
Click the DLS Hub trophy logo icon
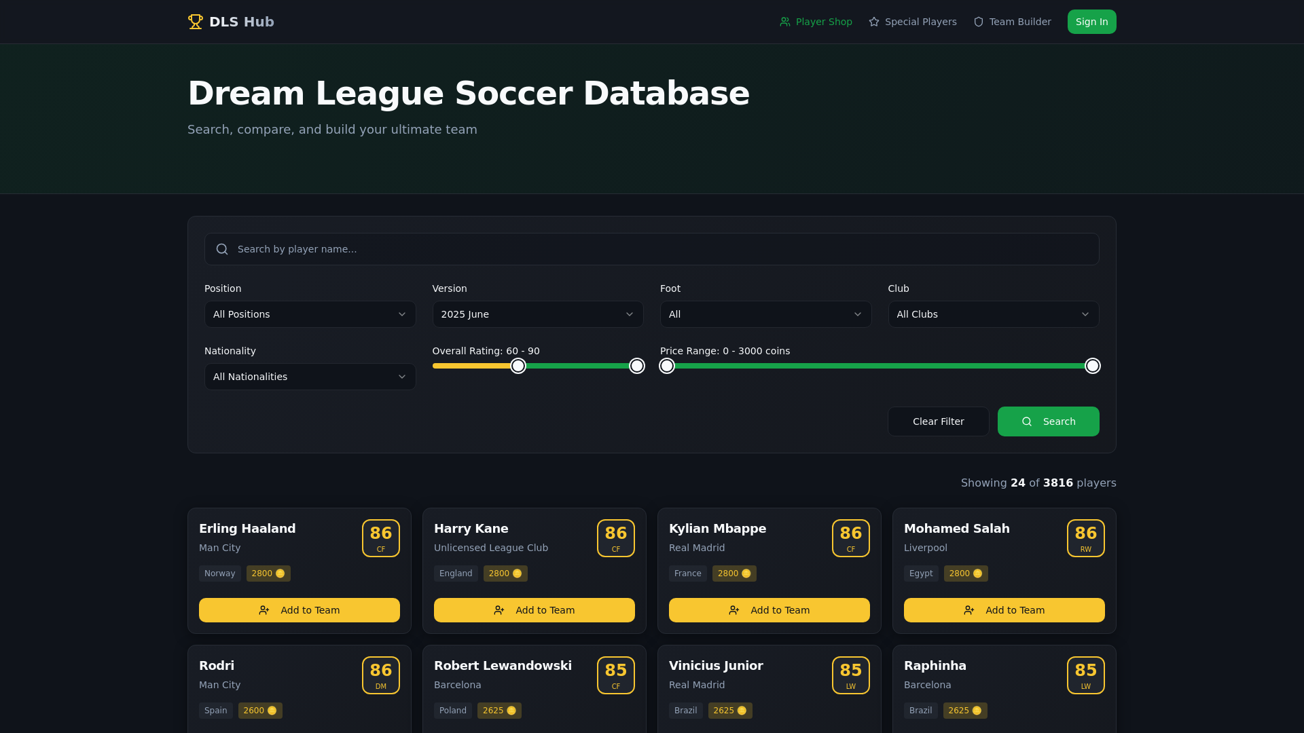[x=196, y=22]
